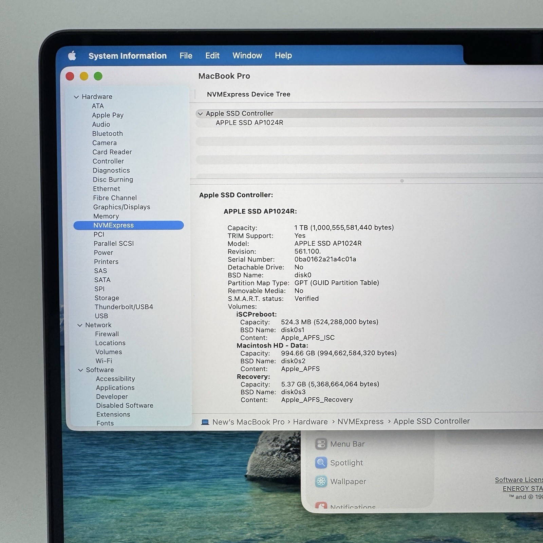Select the highlighted NVMExpress sidebar item
Image resolution: width=543 pixels, height=543 pixels.
(129, 225)
